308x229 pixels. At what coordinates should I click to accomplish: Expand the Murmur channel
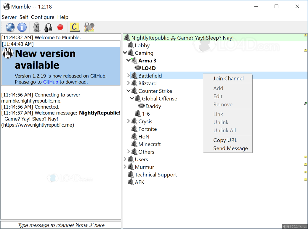pyautogui.click(x=125, y=167)
